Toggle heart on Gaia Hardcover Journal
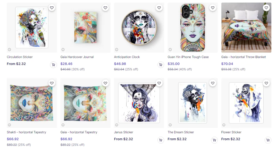This screenshot has height=152, width=276. (105, 8)
